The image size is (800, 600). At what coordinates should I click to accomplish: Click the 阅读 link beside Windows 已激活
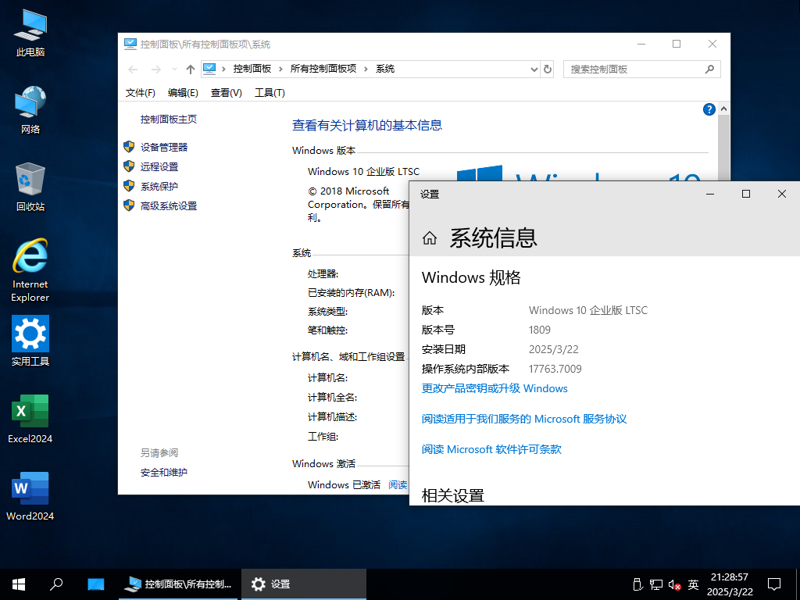[398, 484]
